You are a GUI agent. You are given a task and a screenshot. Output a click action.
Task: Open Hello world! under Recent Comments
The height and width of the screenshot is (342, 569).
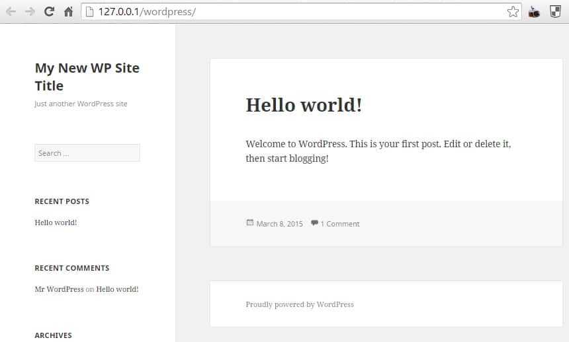117,289
